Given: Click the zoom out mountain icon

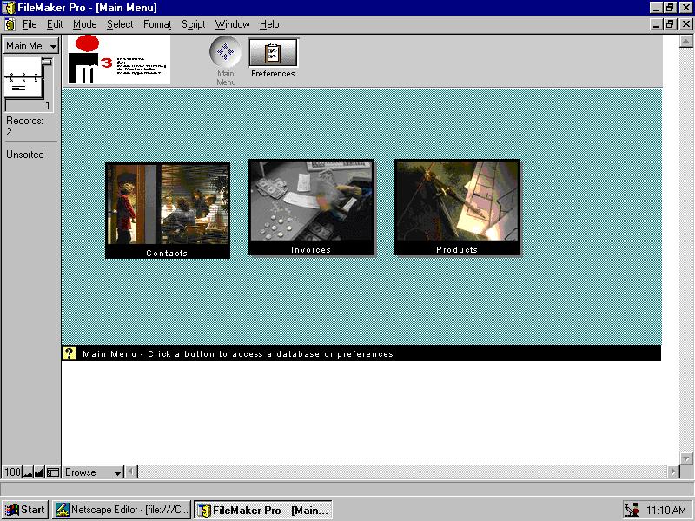Looking at the screenshot, I should [x=28, y=472].
